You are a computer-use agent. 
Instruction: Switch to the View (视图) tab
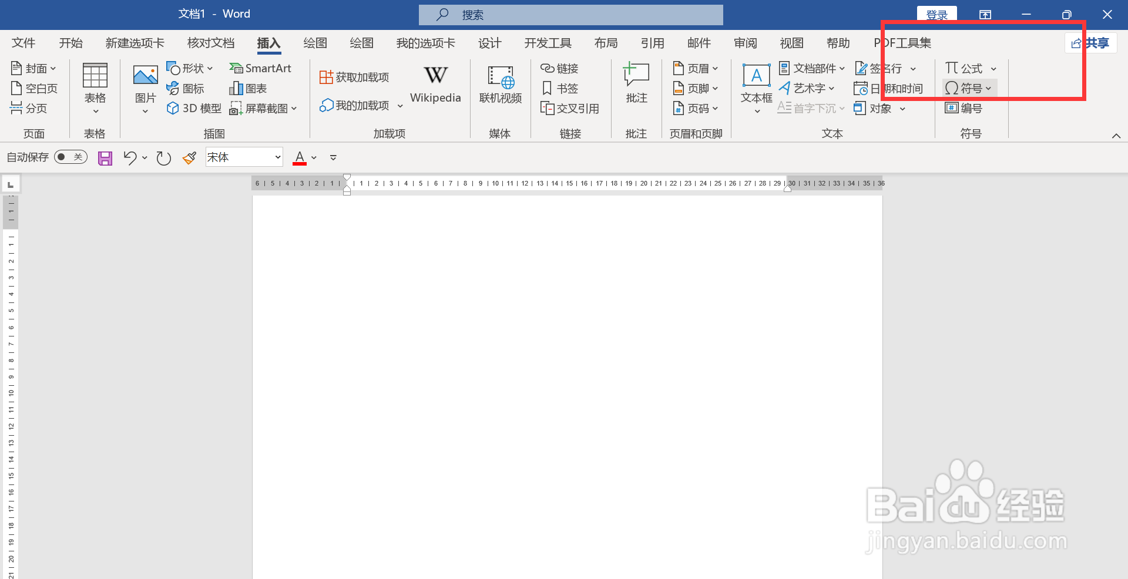pos(792,43)
